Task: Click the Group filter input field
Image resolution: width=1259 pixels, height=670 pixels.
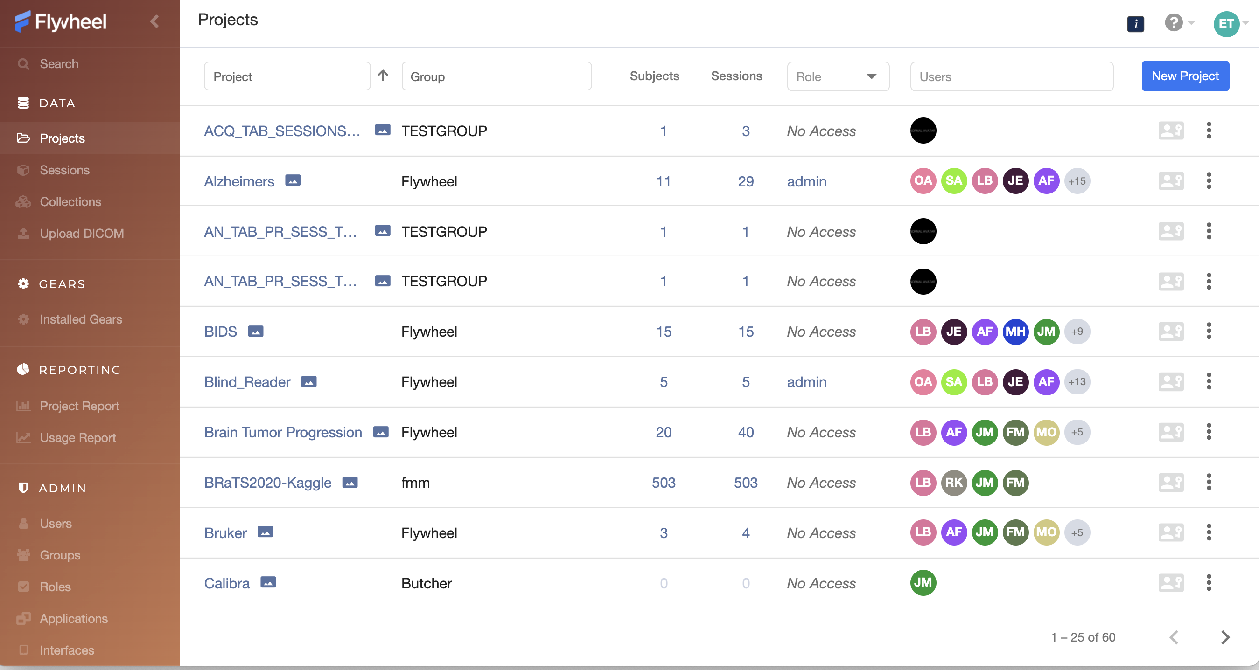Action: 496,76
